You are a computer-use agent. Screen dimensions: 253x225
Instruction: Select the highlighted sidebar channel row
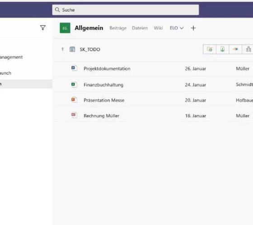(26, 84)
